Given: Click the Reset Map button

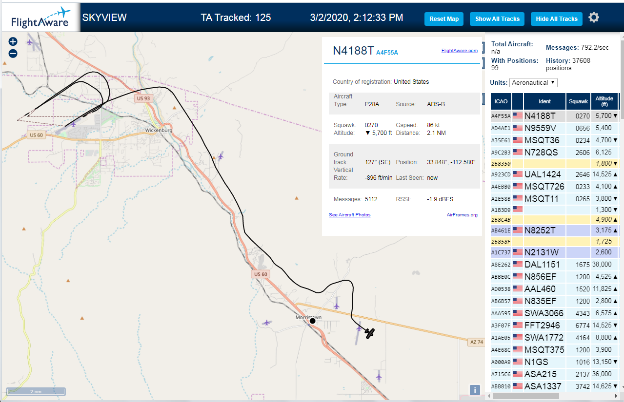Looking at the screenshot, I should [444, 19].
